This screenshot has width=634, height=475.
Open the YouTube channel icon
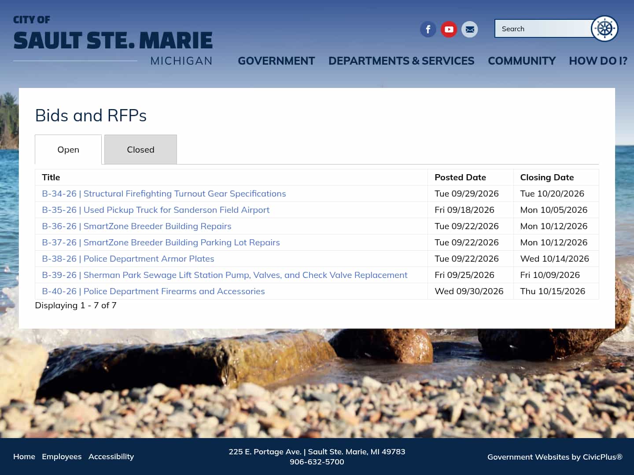(449, 29)
